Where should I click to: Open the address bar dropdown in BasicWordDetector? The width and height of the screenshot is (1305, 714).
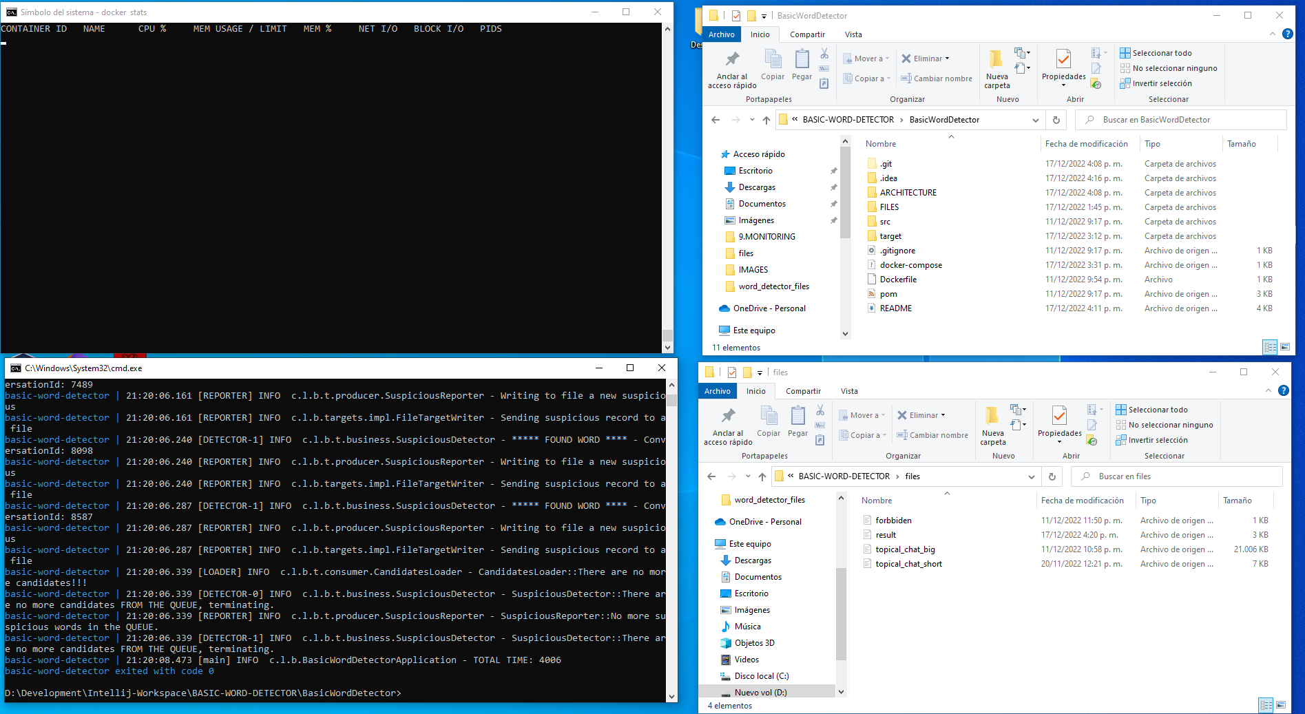point(1035,119)
